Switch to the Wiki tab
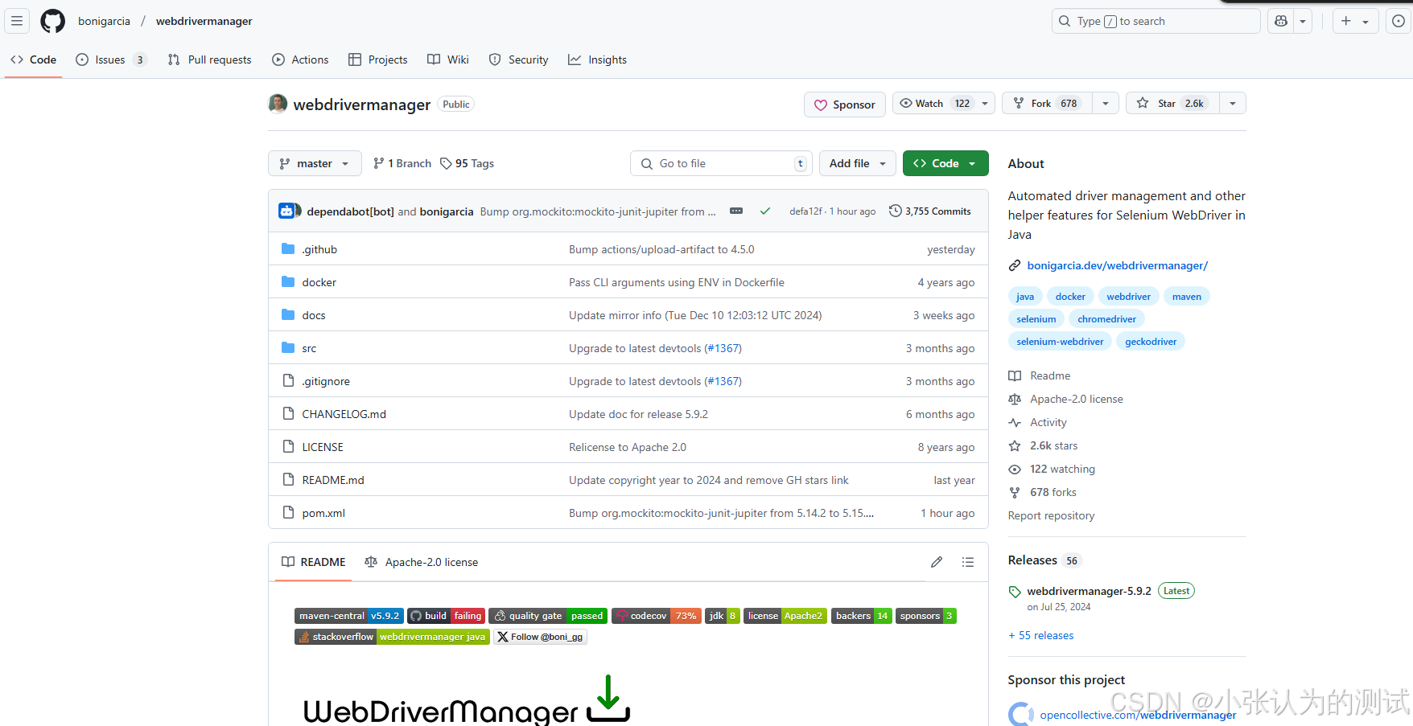Screen dimensions: 1413x726 (x=448, y=59)
